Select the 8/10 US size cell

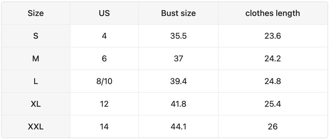click(104, 81)
